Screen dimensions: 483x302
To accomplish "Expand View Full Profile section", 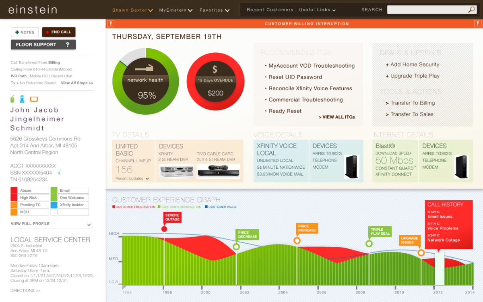I will click(89, 225).
